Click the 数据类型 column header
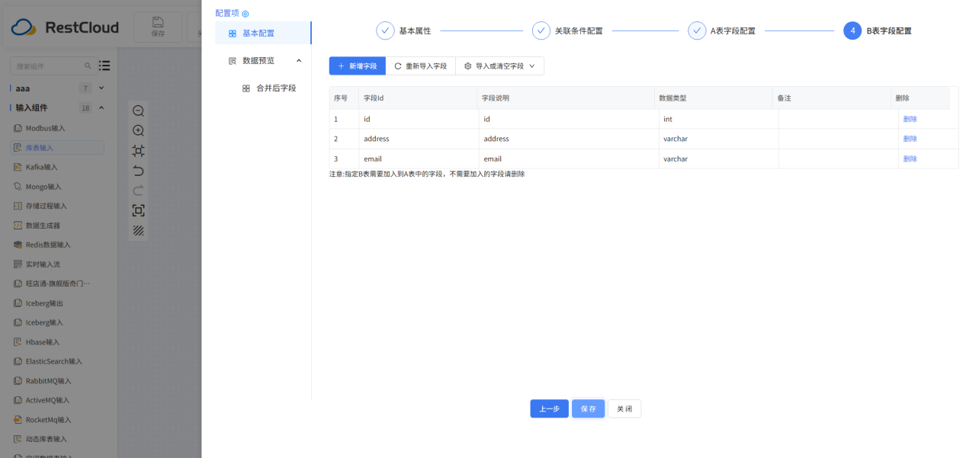966x458 pixels. [714, 98]
